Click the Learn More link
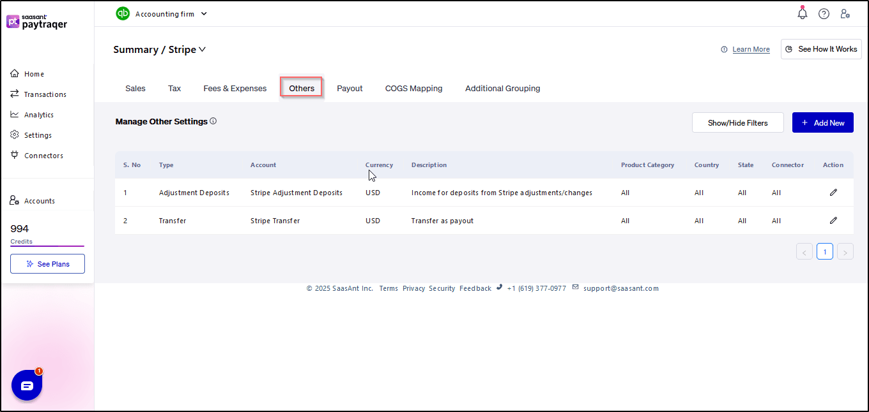 751,49
